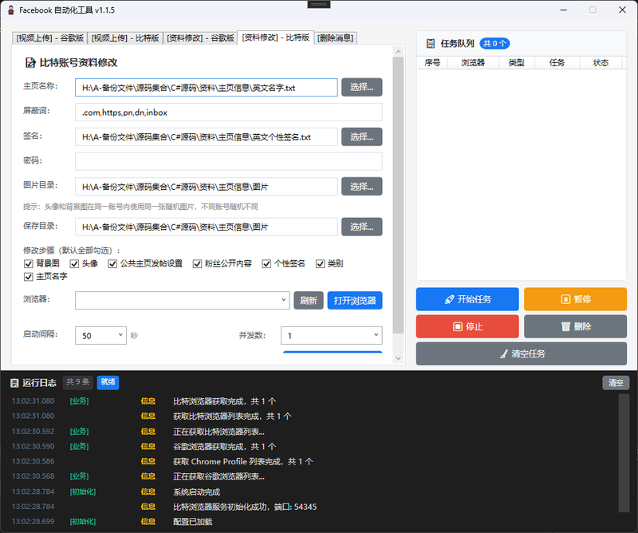Toggle the 个性签名 checkbox
Viewport: 638px width, 533px height.
(x=266, y=264)
